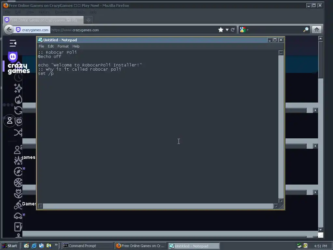333x250 pixels.
Task: Open Google search engine dropdown
Action: click(x=244, y=30)
